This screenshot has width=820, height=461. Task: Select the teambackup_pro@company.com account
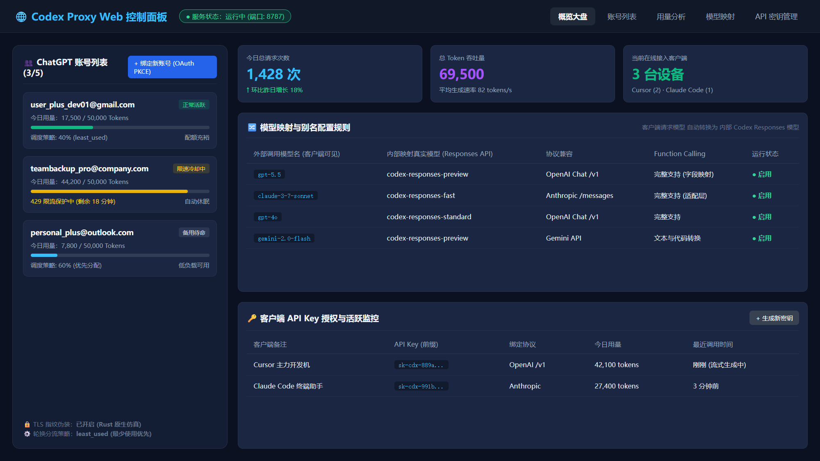tap(120, 184)
